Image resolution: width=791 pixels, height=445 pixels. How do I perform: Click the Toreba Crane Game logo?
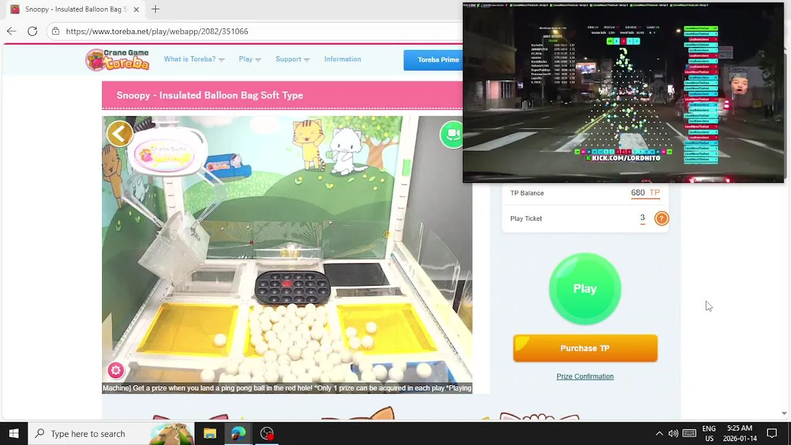point(117,59)
